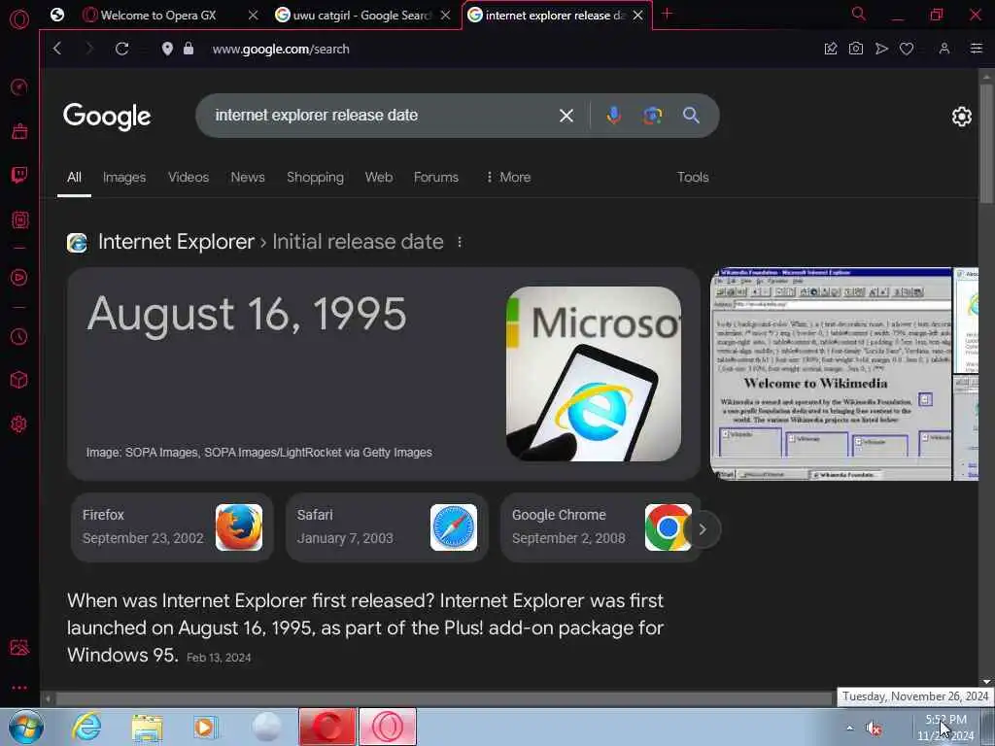Submit search with magnifier button
Image resolution: width=995 pixels, height=746 pixels.
(691, 116)
